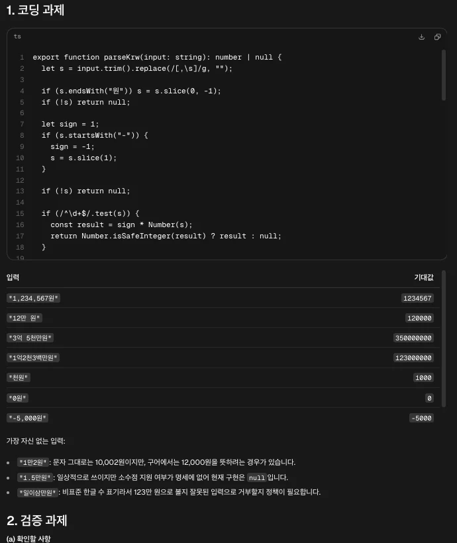Click the "일이삼만원" code chip

37,492
